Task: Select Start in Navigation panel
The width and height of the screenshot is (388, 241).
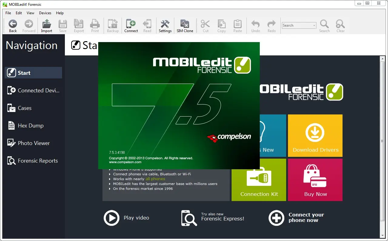Action: click(x=33, y=73)
